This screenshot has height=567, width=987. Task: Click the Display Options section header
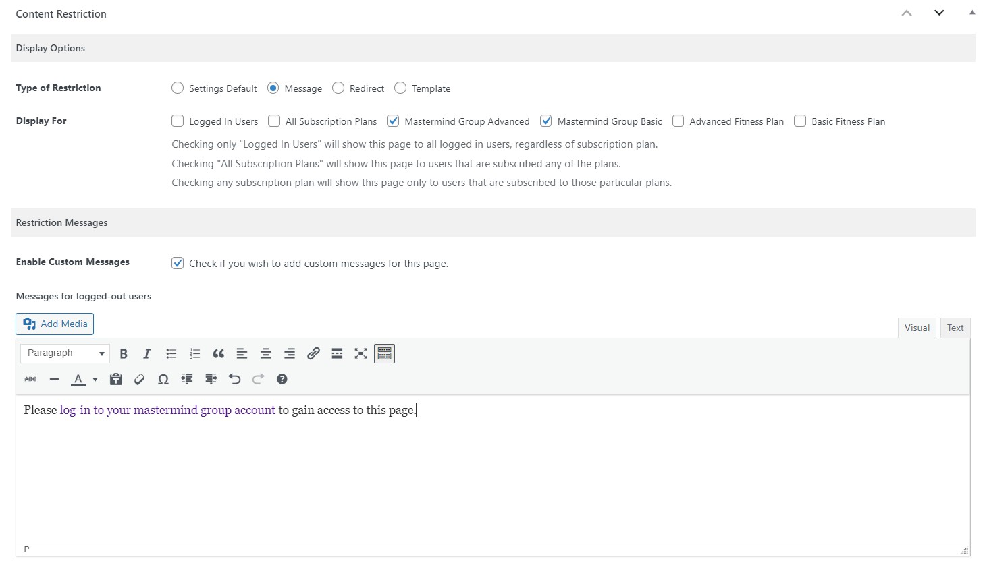(x=493, y=48)
